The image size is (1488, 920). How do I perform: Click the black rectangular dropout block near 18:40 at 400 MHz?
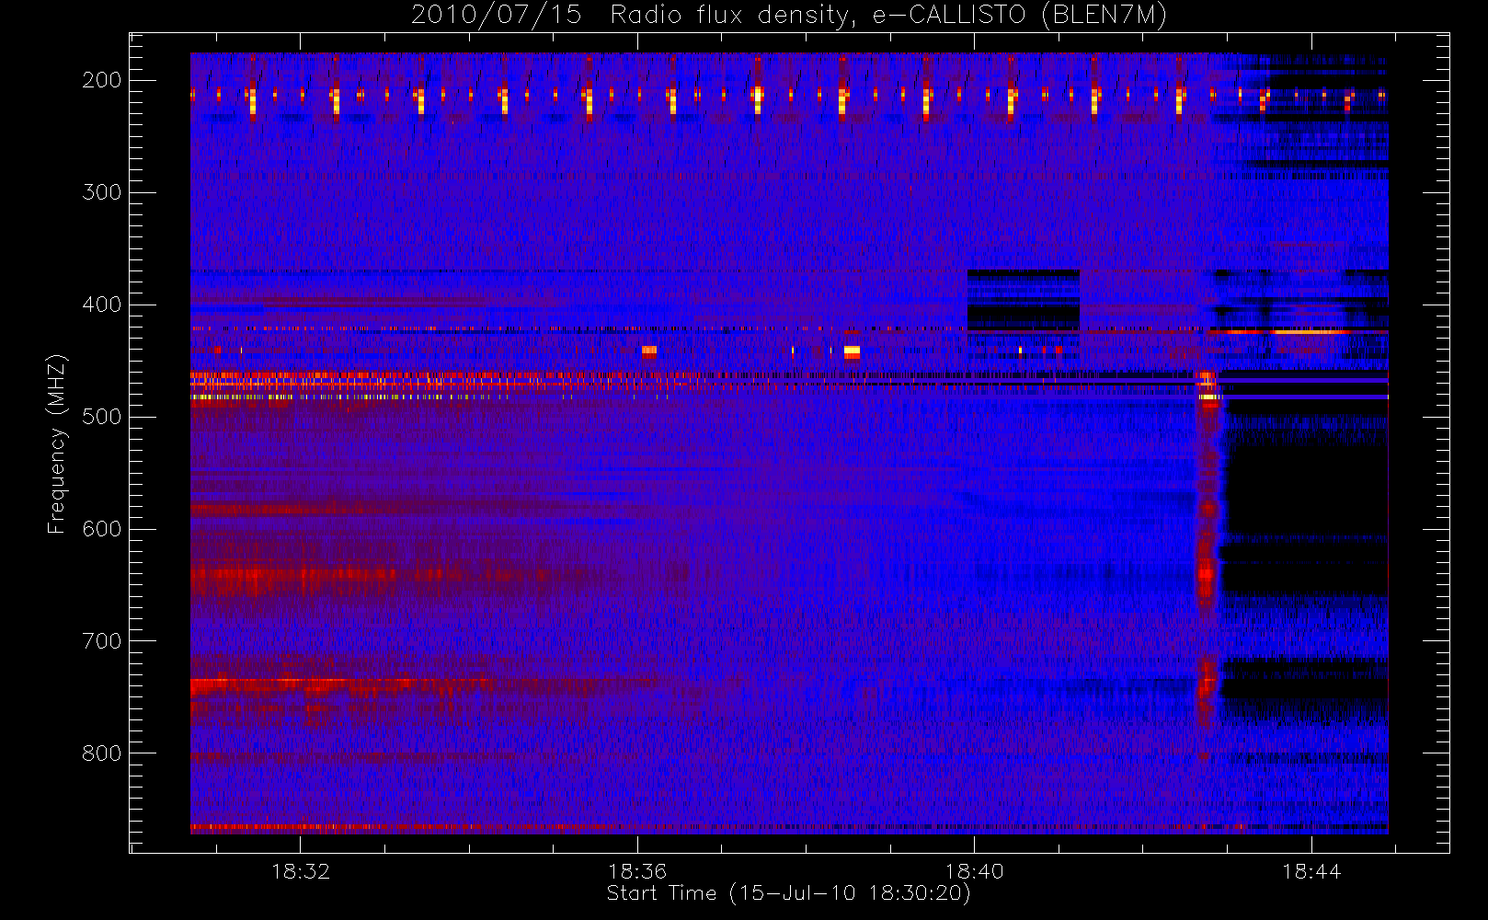click(1023, 300)
